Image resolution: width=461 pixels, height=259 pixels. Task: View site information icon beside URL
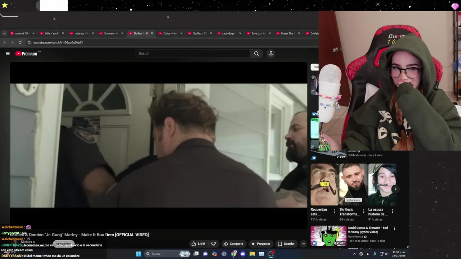click(x=29, y=42)
